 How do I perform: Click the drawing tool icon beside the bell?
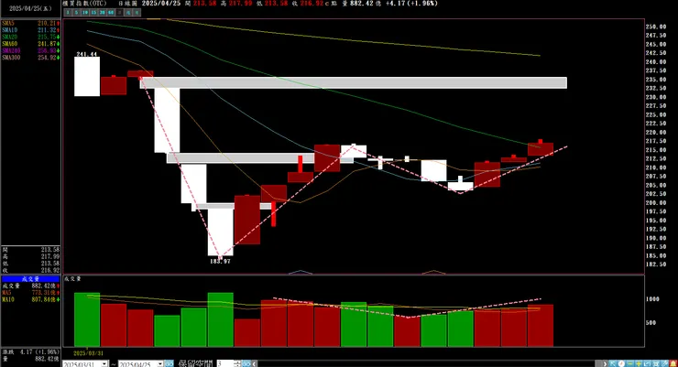tap(664, 363)
